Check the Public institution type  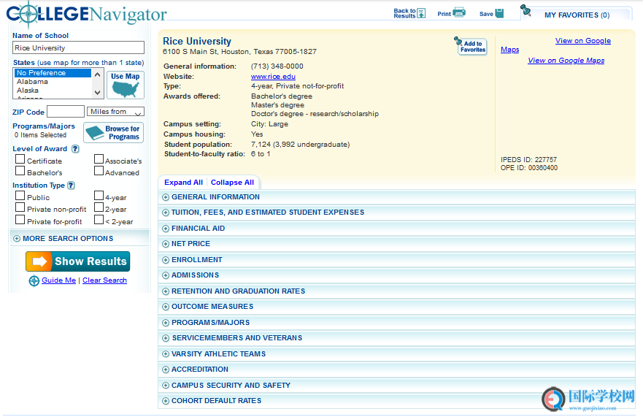click(20, 196)
